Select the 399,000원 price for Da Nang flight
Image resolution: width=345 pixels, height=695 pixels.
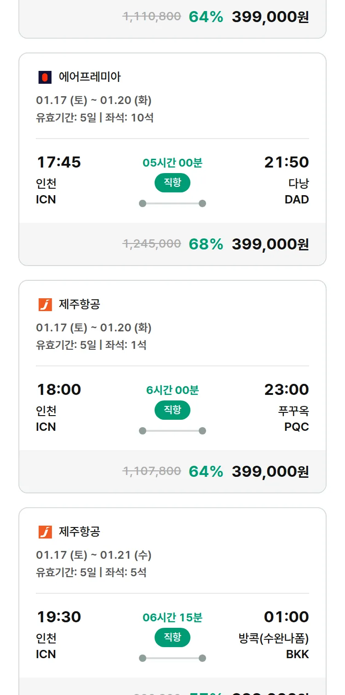coord(270,244)
